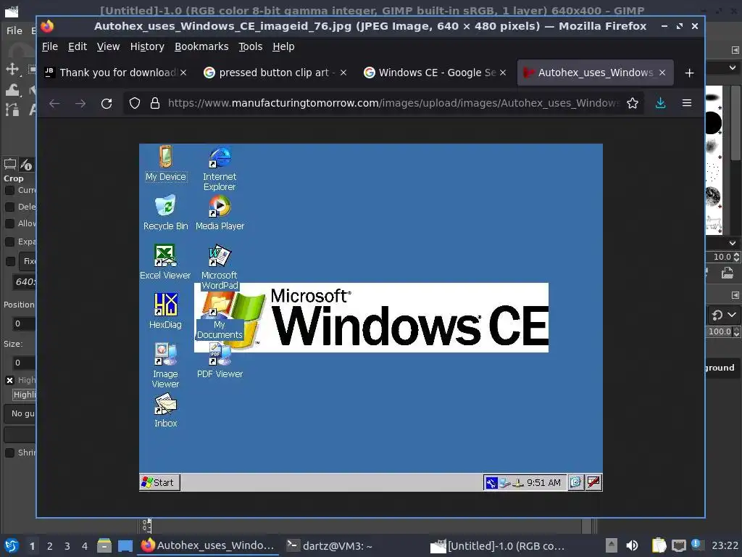Switch to the 'Thank you for download' tab
Viewport: 742px width, 557px height.
[x=116, y=73]
